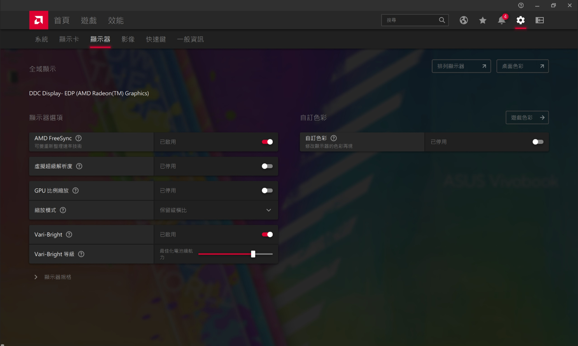This screenshot has height=346, width=578.
Task: Switch to the 快速鍵 sub-tab
Action: click(x=156, y=39)
